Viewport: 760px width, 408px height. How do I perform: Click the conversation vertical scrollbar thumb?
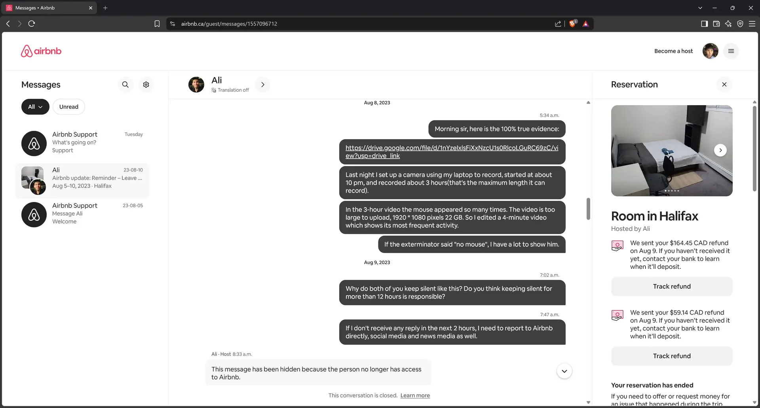coord(588,209)
